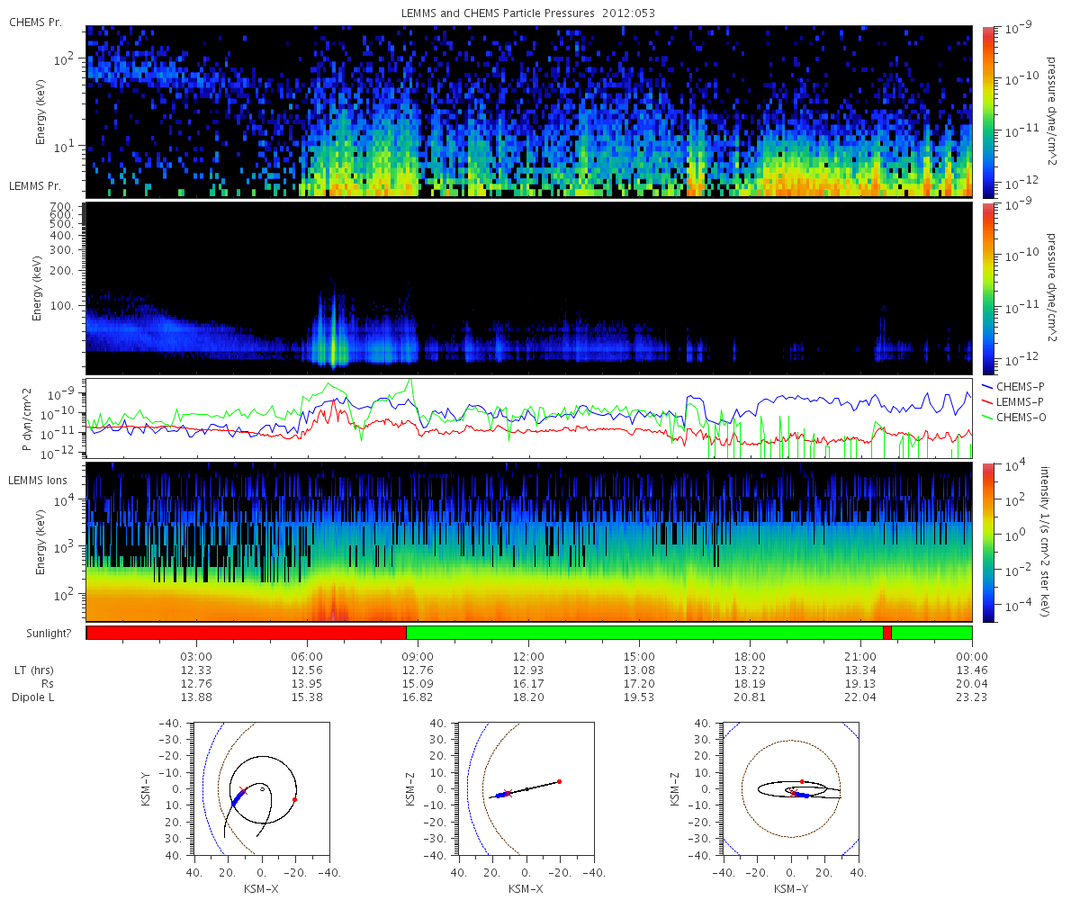Click the 'LEMMS Ions' panel label

pyautogui.click(x=40, y=482)
